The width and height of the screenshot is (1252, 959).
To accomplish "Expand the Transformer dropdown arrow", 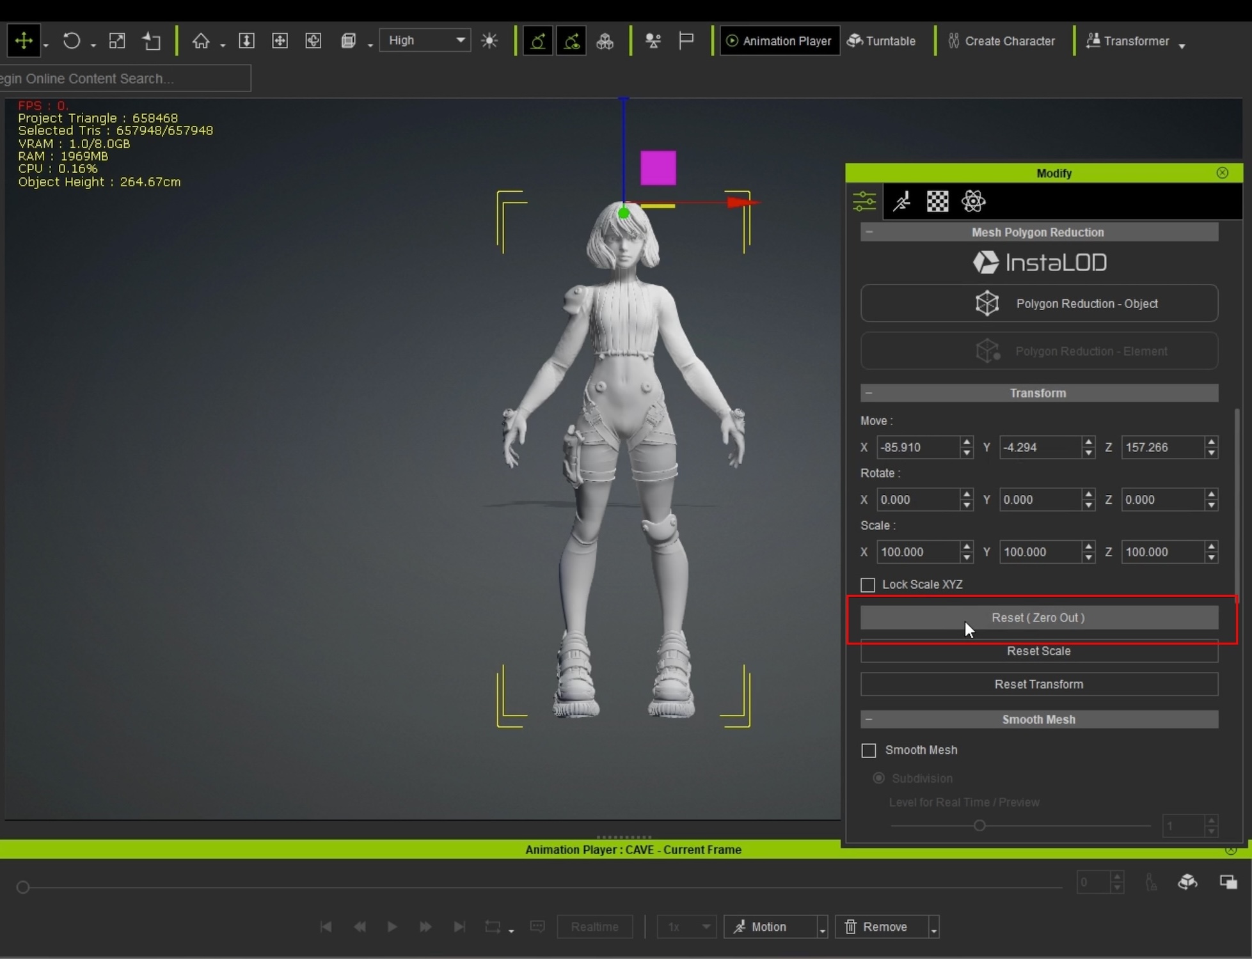I will [1182, 45].
